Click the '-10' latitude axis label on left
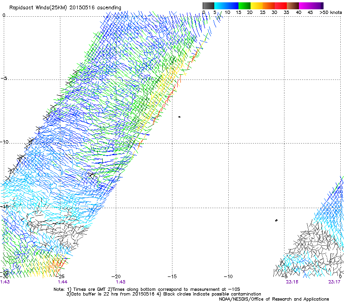The image size is (344, 302). tap(4, 142)
